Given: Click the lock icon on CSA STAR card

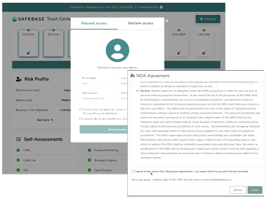Looking at the screenshot, I should (x=179, y=53).
